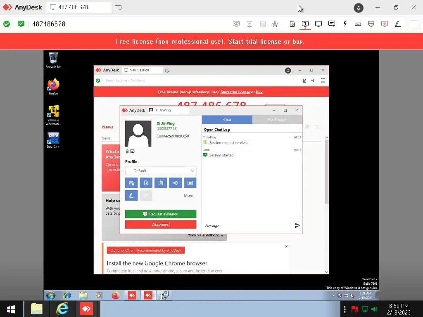Viewport: 423px width, 317px height.
Task: Open File Explorer from the local taskbar
Action: click(x=37, y=309)
